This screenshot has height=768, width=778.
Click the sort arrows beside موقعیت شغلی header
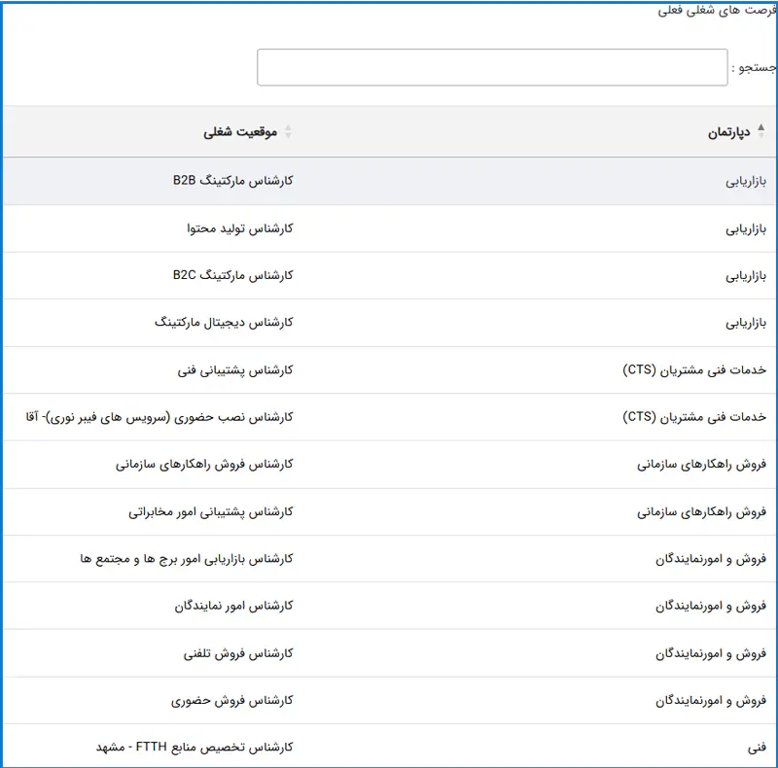click(287, 132)
